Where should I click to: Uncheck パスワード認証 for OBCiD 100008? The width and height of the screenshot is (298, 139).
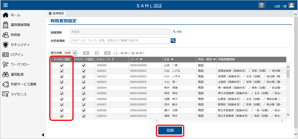[84, 110]
